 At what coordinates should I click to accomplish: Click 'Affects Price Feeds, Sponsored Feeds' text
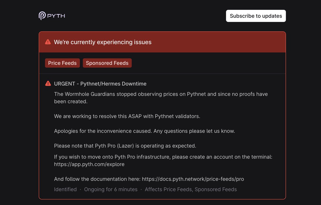[191, 189]
